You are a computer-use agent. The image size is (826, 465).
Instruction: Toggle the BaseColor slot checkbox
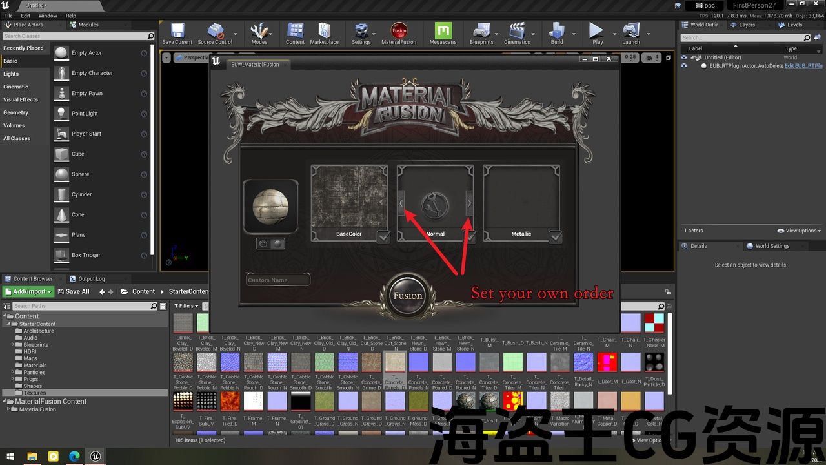tap(383, 237)
